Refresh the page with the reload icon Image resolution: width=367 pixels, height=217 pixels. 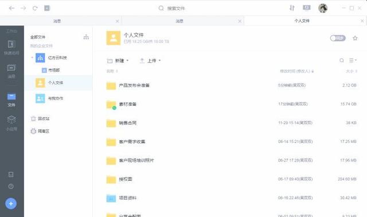click(35, 9)
